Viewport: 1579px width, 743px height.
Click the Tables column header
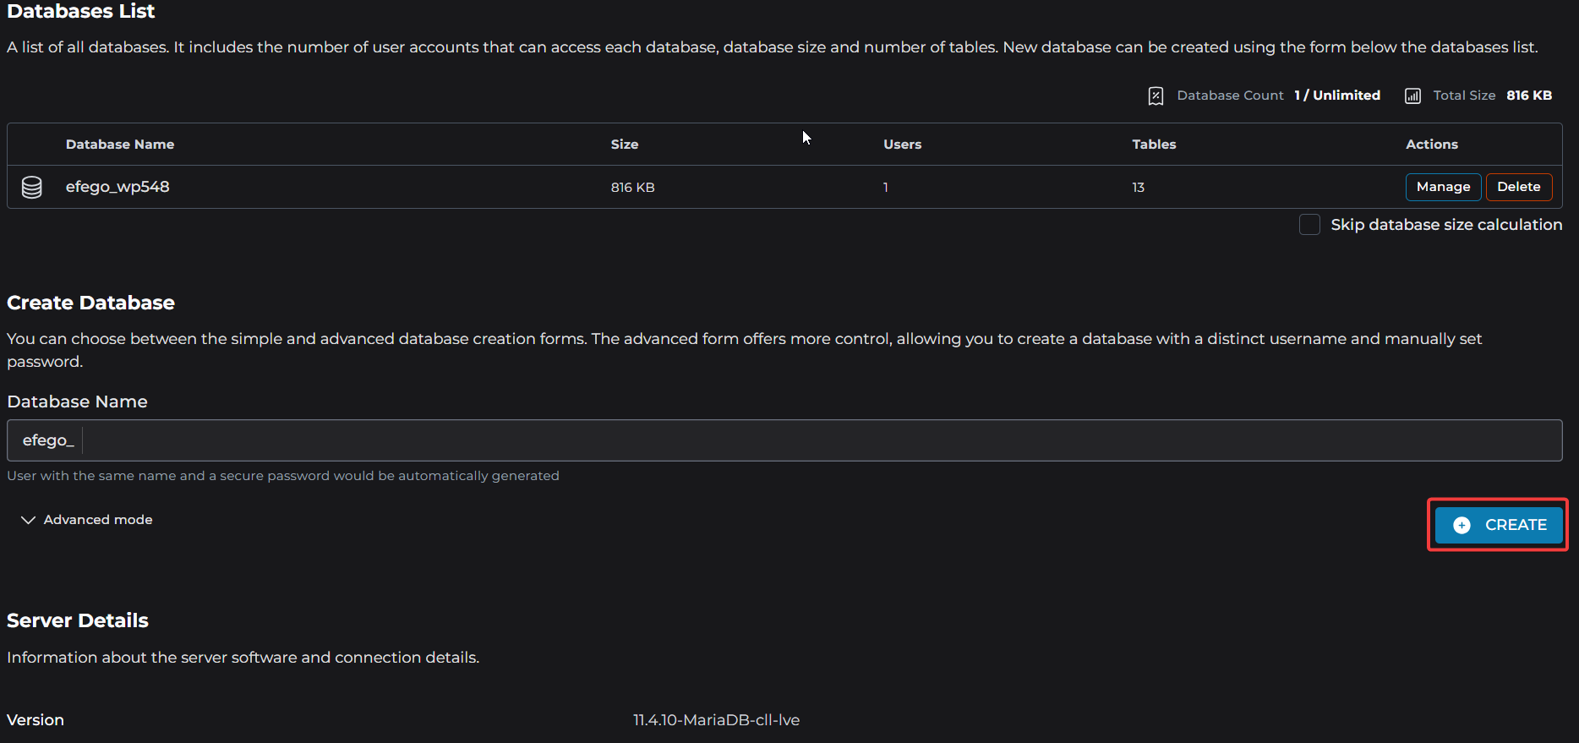[1154, 145]
